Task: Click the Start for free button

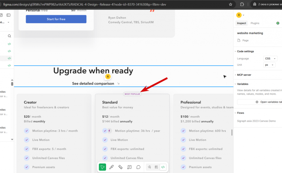Action: click(x=56, y=19)
